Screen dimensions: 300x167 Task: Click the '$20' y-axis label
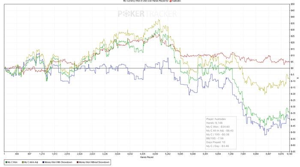coord(293,43)
